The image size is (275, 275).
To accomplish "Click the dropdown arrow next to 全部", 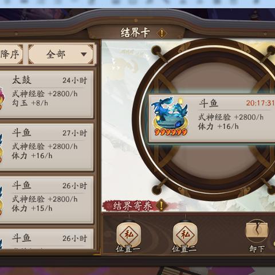I will [x=84, y=54].
